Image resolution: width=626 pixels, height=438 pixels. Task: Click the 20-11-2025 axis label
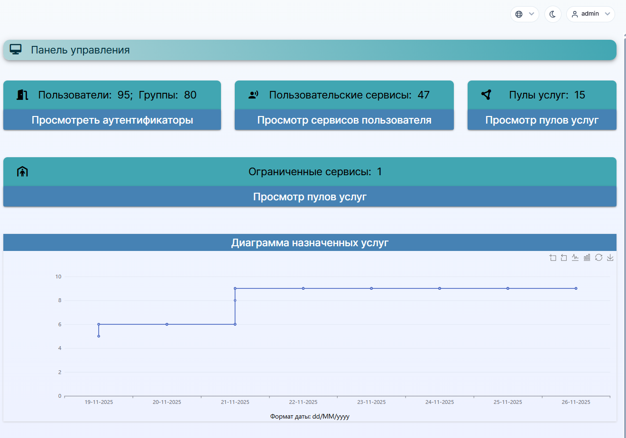point(167,402)
